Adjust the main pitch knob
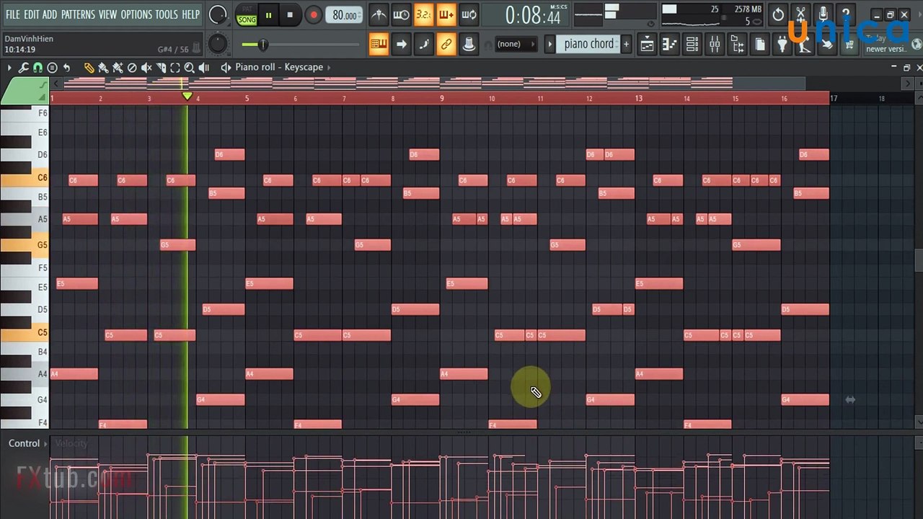This screenshot has width=923, height=519. click(217, 45)
